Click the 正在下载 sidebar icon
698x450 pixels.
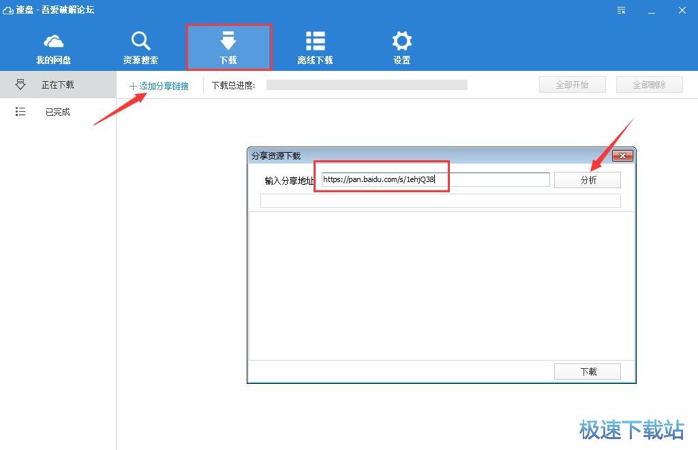click(20, 85)
